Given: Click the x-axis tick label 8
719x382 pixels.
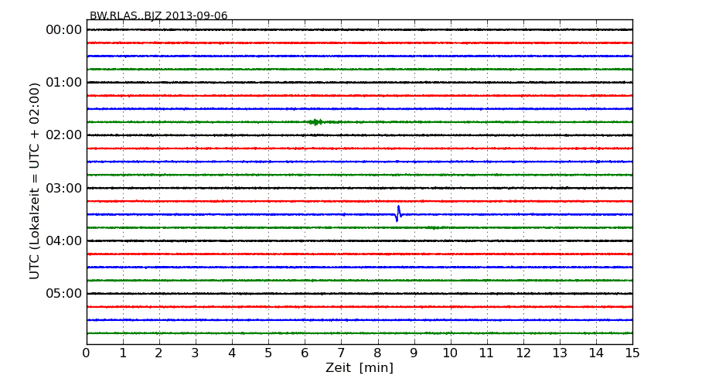Looking at the screenshot, I should pos(377,353).
